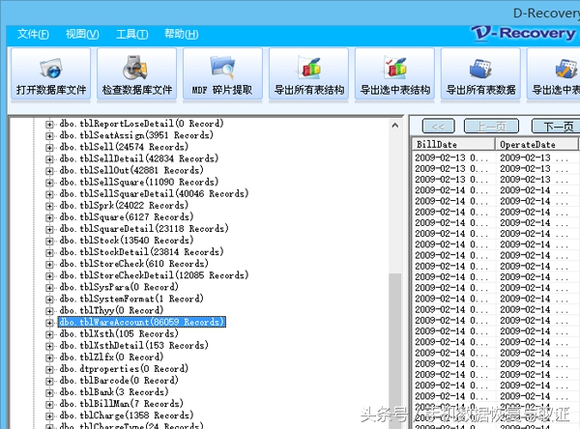Click Export All Table Data icon
This screenshot has height=429, width=580.
480,74
